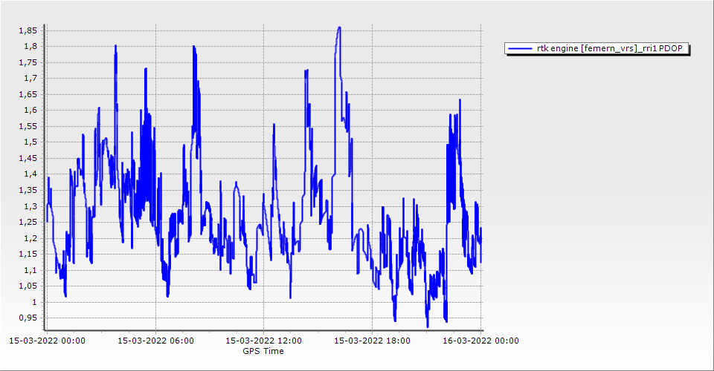Select the 15-03-2022 06:00 time axis label
This screenshot has width=714, height=371.
pyautogui.click(x=155, y=341)
